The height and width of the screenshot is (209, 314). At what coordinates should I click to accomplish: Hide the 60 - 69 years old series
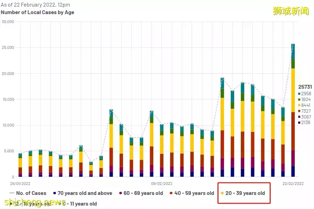[143, 193]
